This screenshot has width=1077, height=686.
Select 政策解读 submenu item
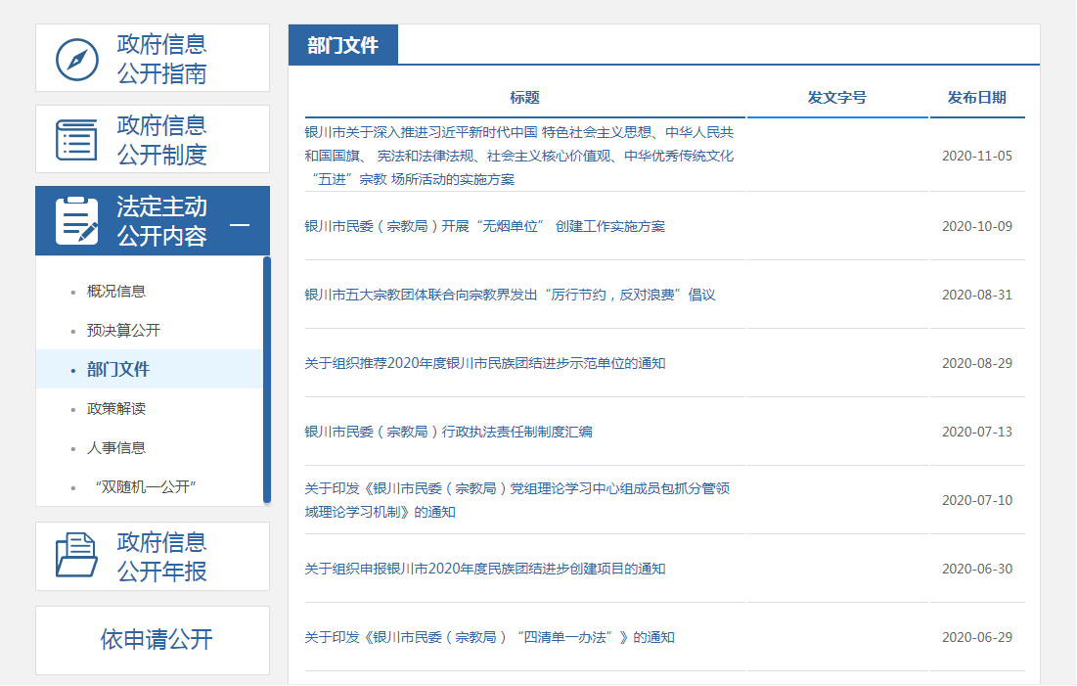pyautogui.click(x=116, y=409)
